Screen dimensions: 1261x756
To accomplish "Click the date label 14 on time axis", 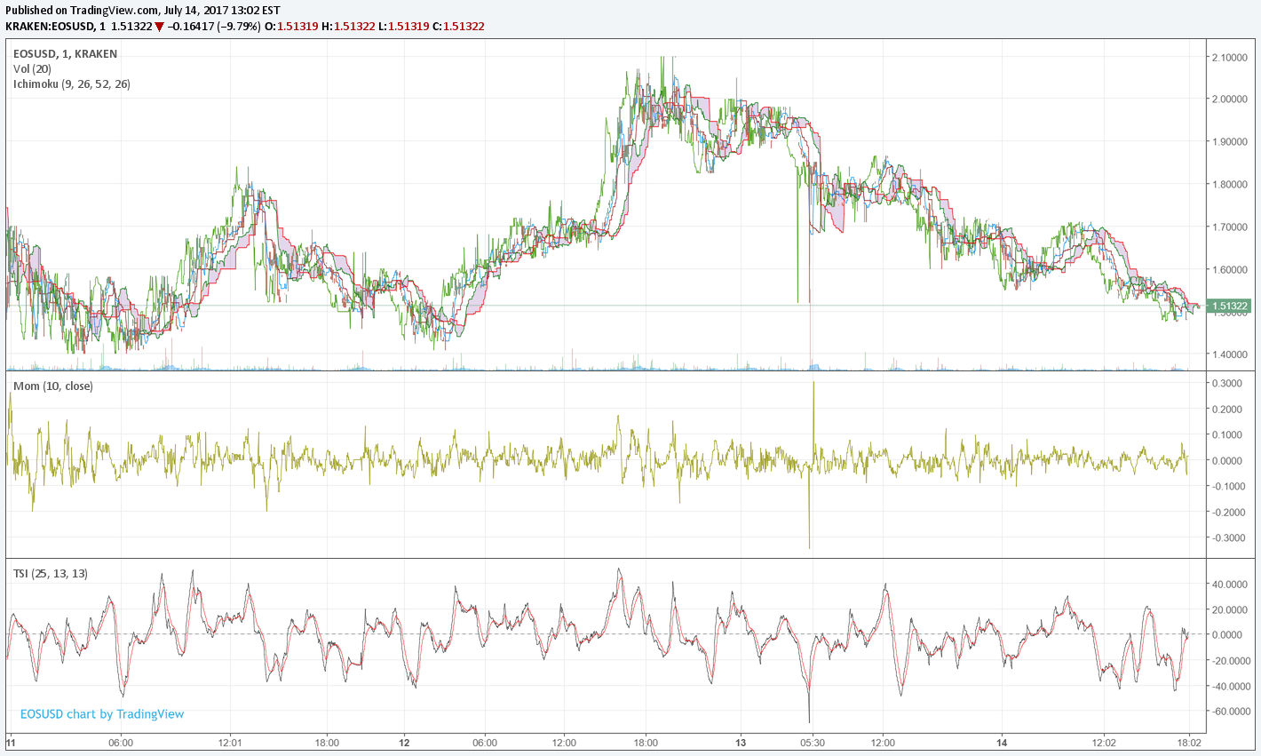I will (x=1002, y=743).
